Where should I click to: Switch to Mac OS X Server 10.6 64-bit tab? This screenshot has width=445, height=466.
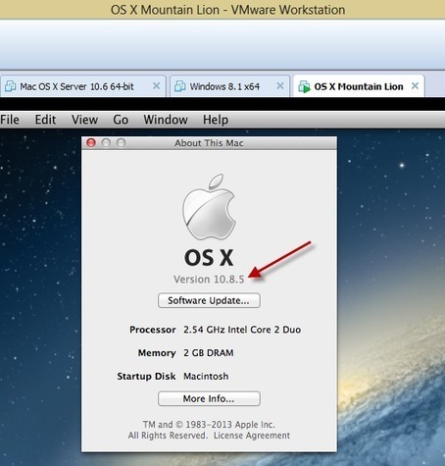pyautogui.click(x=83, y=86)
